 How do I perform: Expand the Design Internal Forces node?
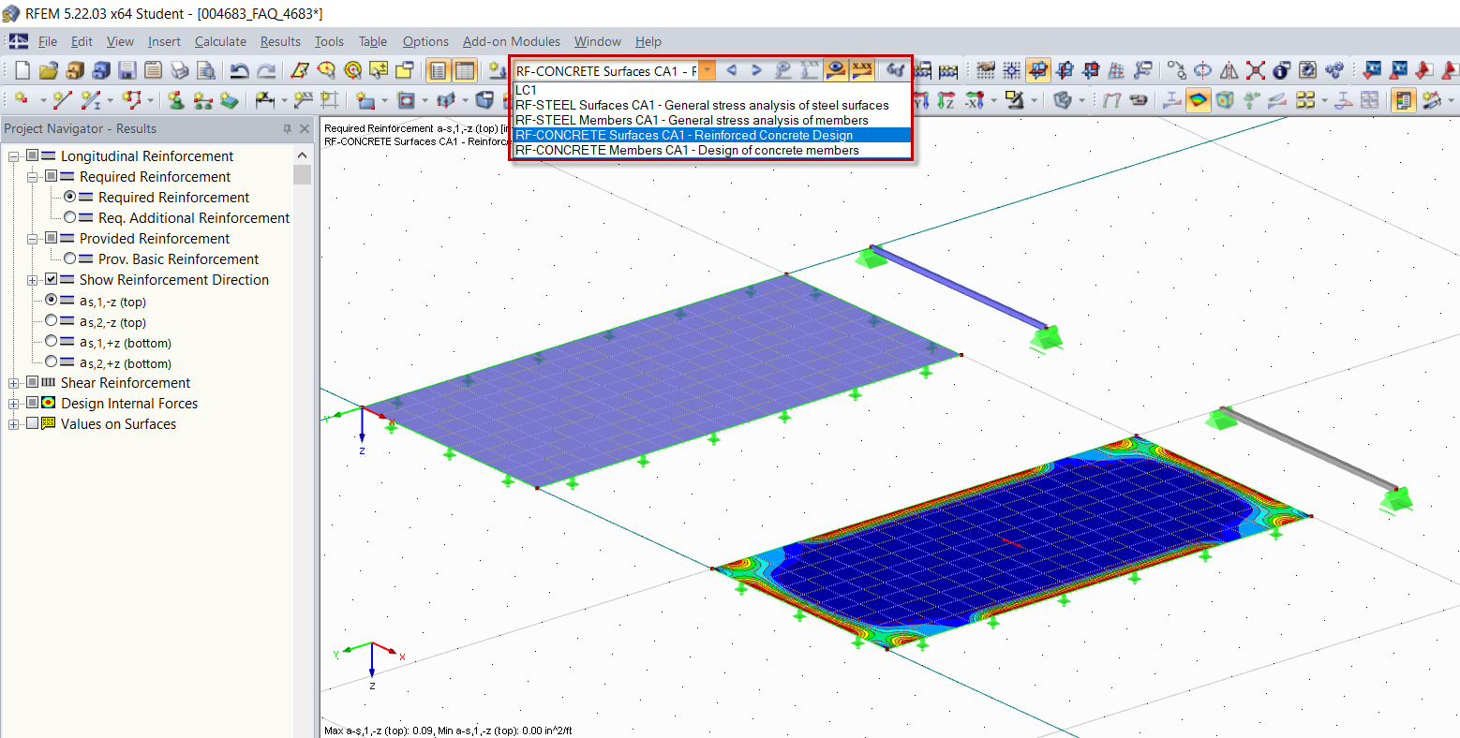click(12, 403)
